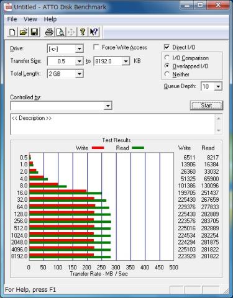233x298 pixels.
Task: Open the Help menu
Action: (x=50, y=19)
